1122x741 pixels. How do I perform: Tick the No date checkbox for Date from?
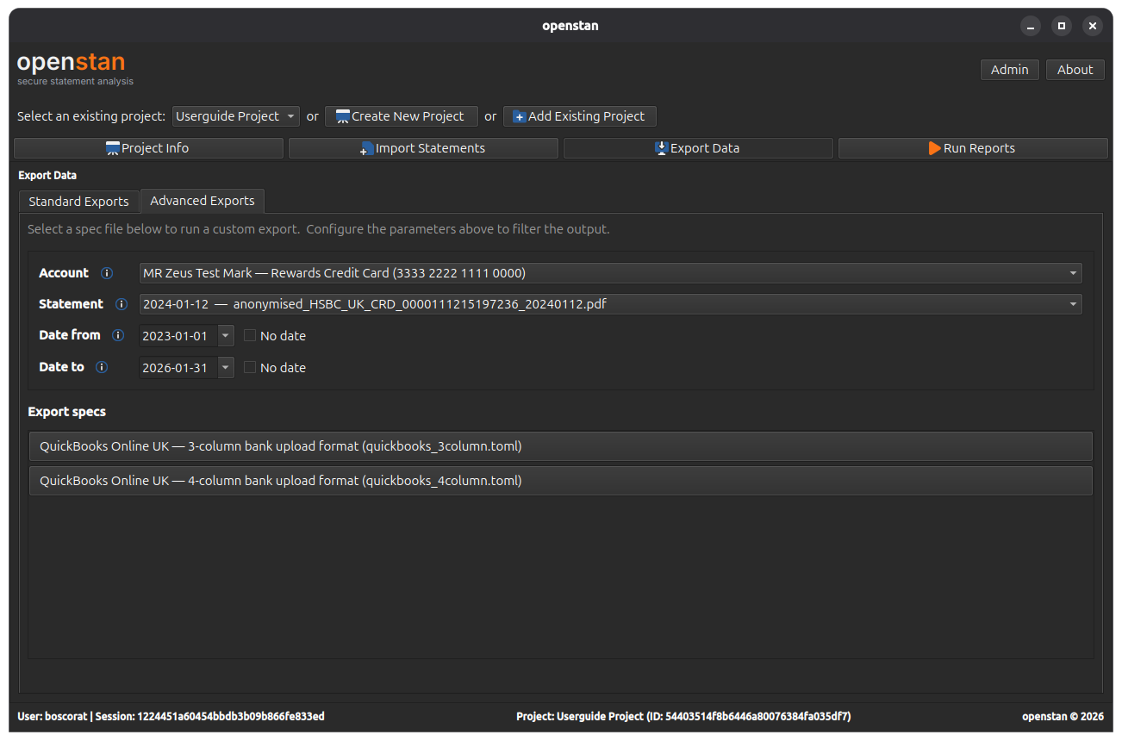tap(250, 336)
